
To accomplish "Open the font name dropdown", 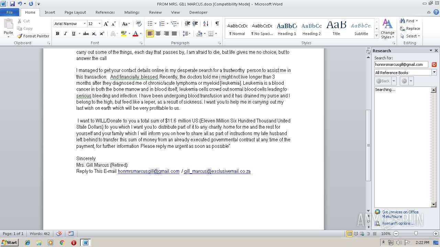I will [x=85, y=24].
